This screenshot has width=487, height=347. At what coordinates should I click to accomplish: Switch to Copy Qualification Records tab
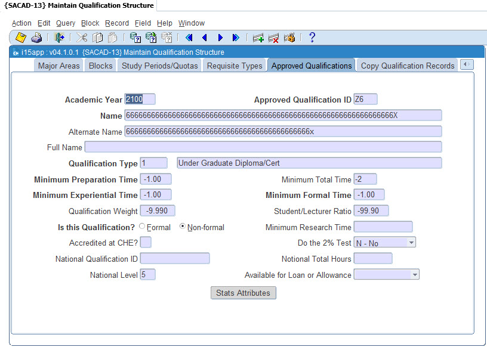click(408, 66)
